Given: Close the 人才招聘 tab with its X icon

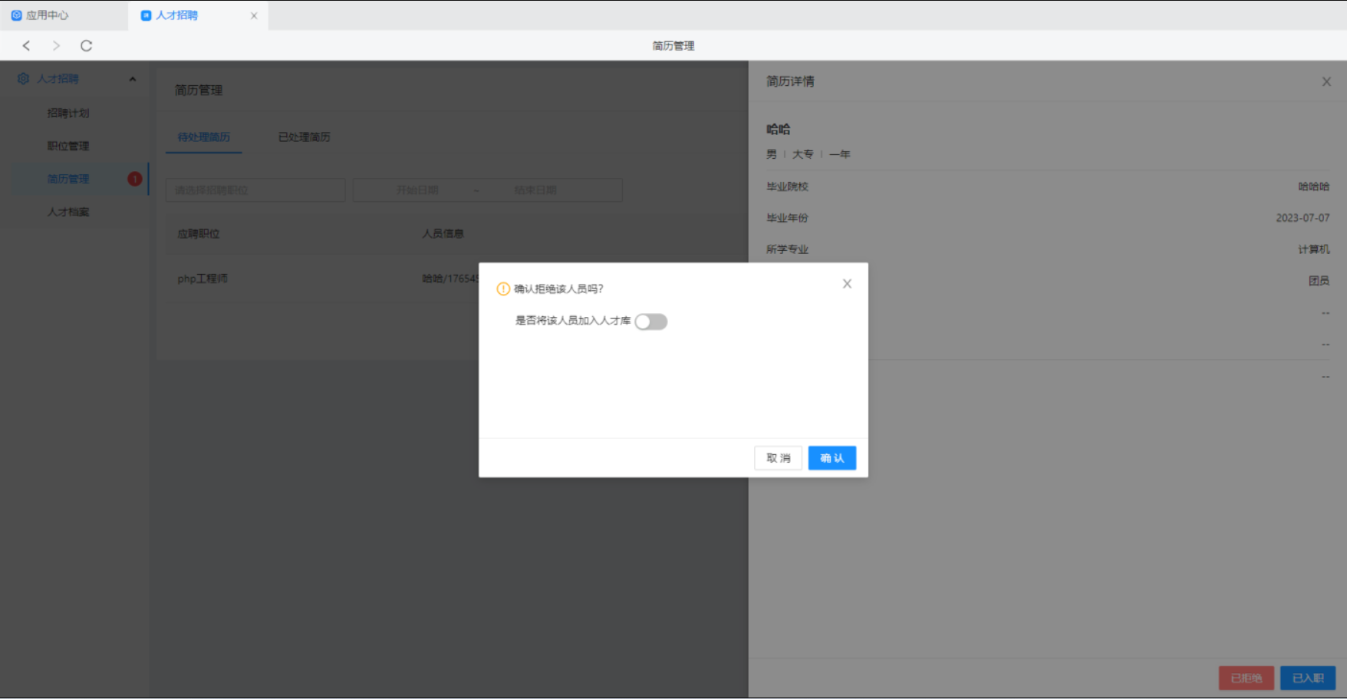Looking at the screenshot, I should pyautogui.click(x=254, y=15).
